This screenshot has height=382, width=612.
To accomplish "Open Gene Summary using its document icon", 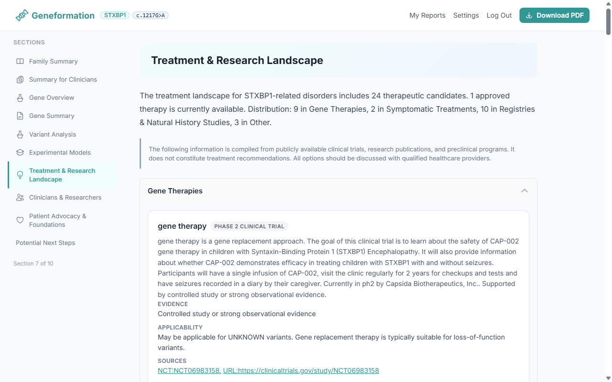I will point(20,116).
